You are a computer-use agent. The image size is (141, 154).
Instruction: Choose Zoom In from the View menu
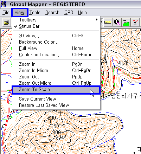pyautogui.click(x=56, y=64)
